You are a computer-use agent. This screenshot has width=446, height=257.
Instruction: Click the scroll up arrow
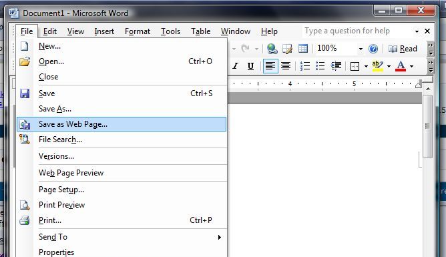pyautogui.click(x=428, y=89)
